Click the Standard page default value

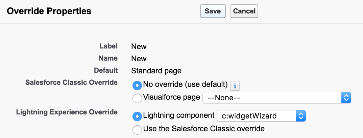(x=156, y=71)
